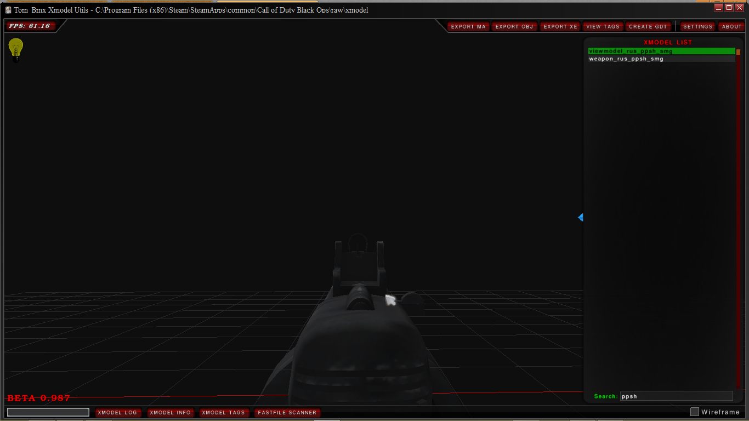Minimize the Xmodel Utils window
The image size is (749, 421).
(718, 8)
